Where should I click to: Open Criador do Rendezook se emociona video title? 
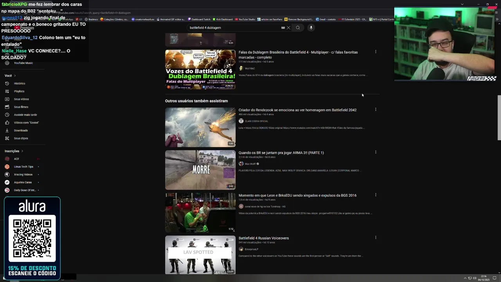[x=297, y=110]
